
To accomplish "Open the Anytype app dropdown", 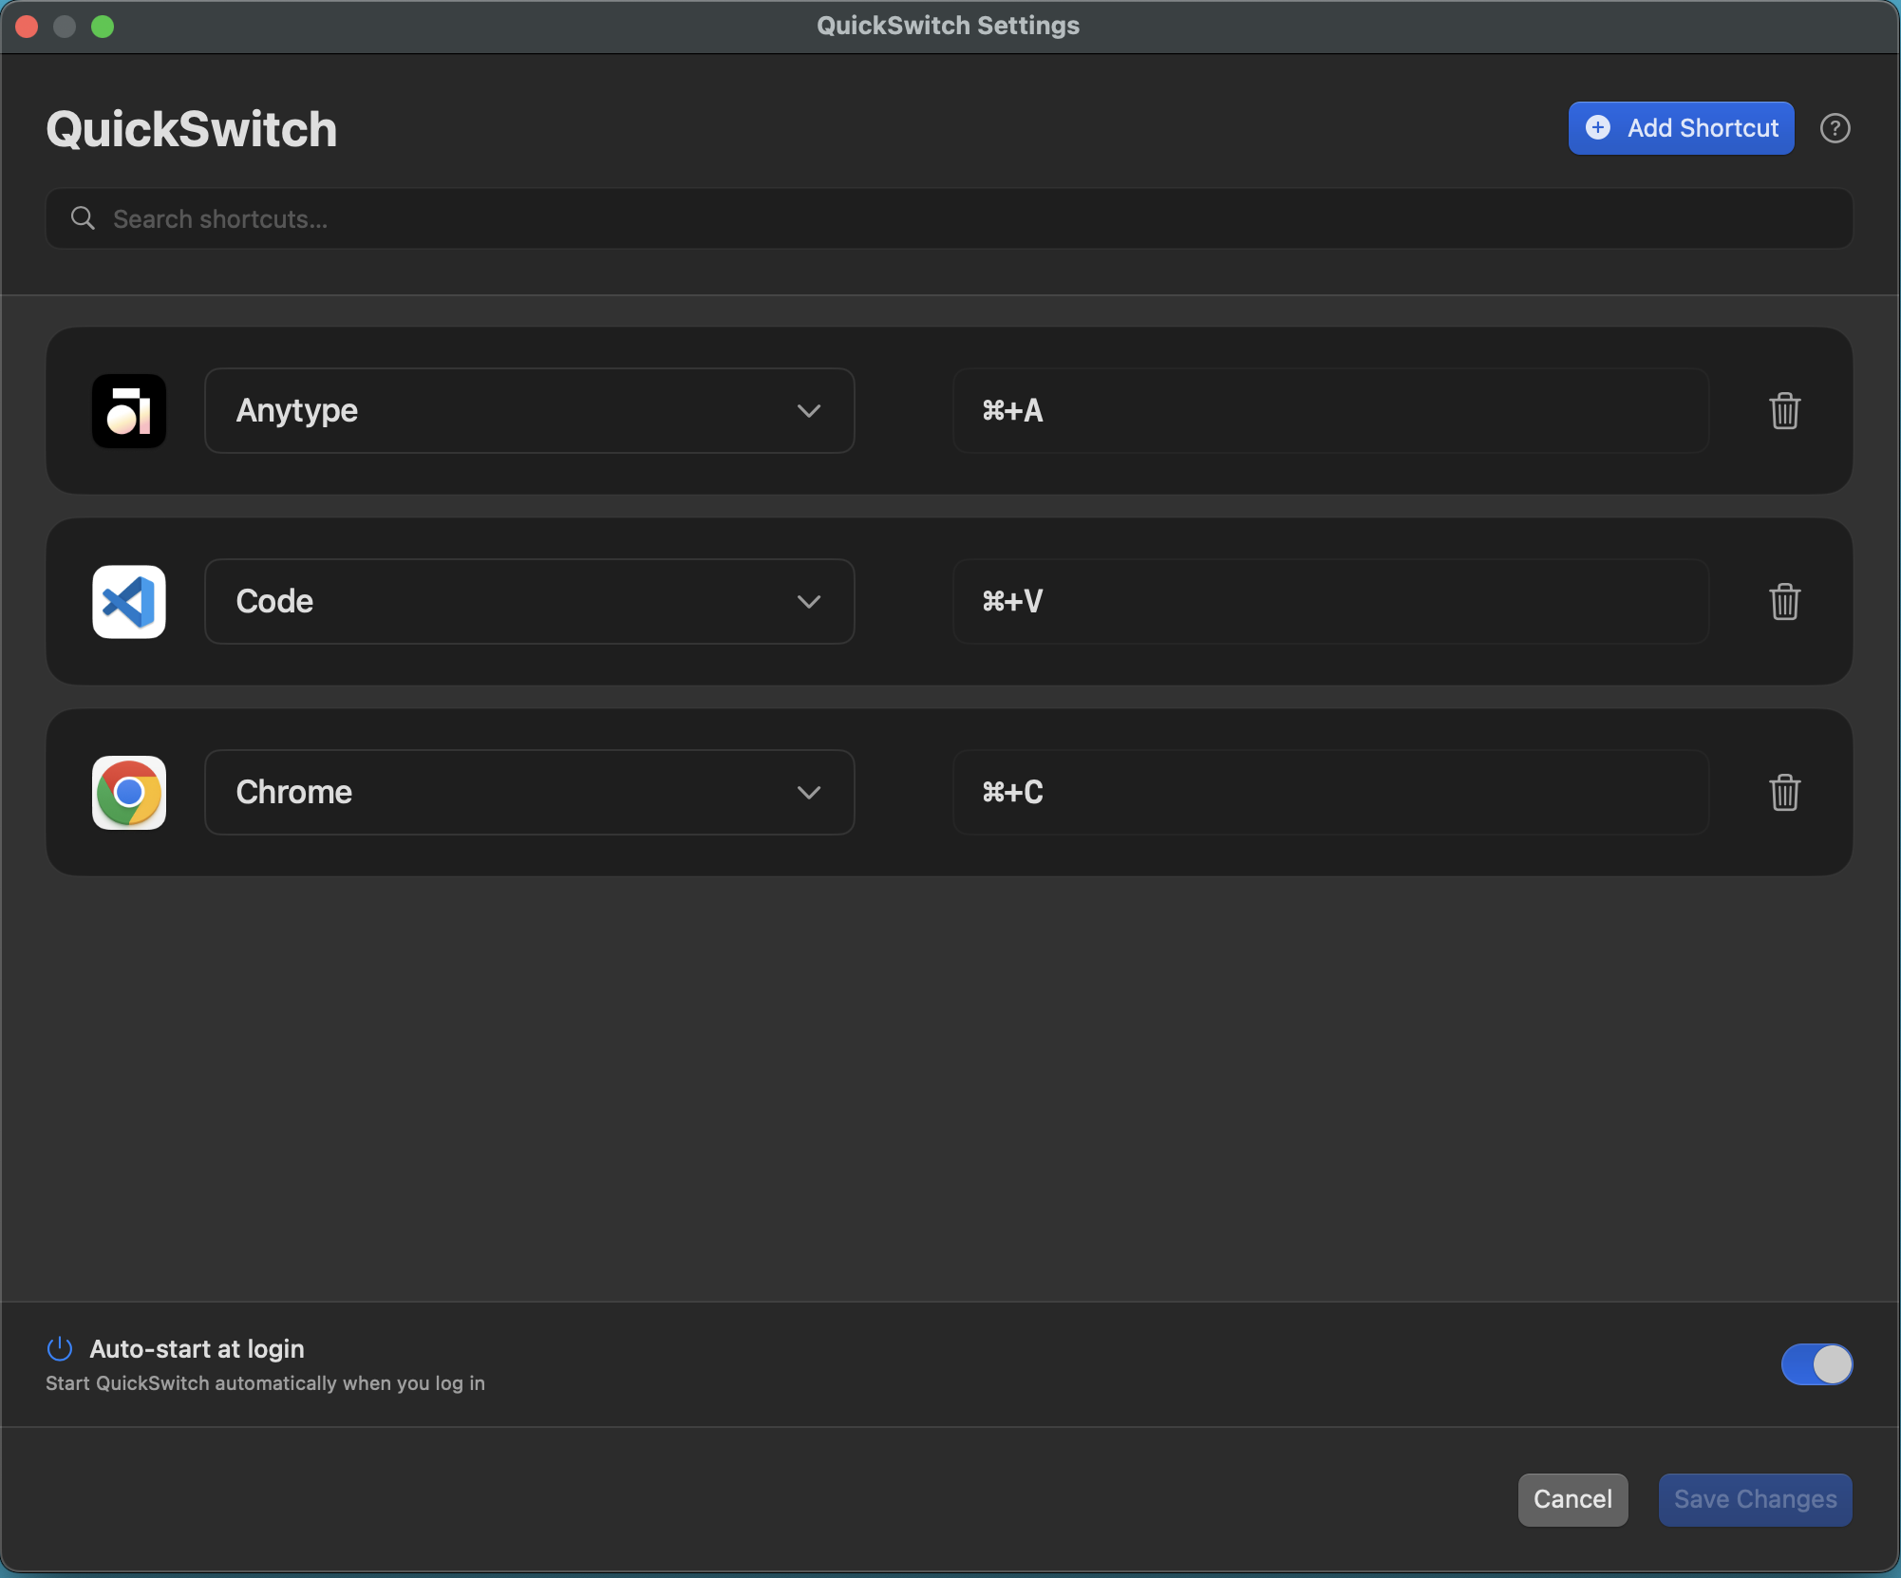I will click(x=529, y=411).
